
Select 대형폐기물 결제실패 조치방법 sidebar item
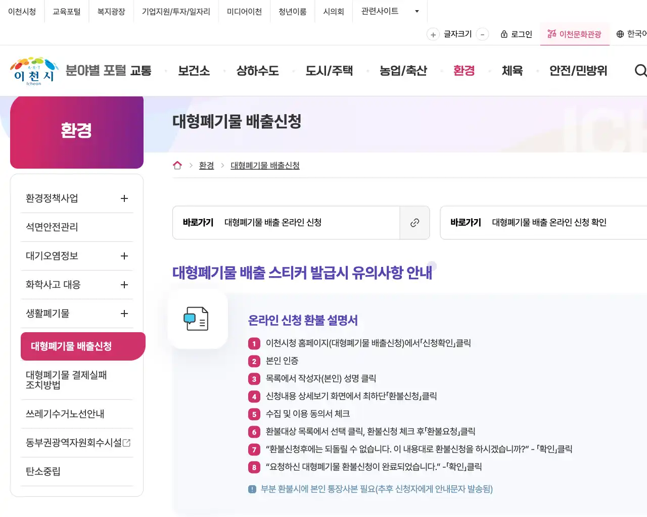pyautogui.click(x=77, y=380)
